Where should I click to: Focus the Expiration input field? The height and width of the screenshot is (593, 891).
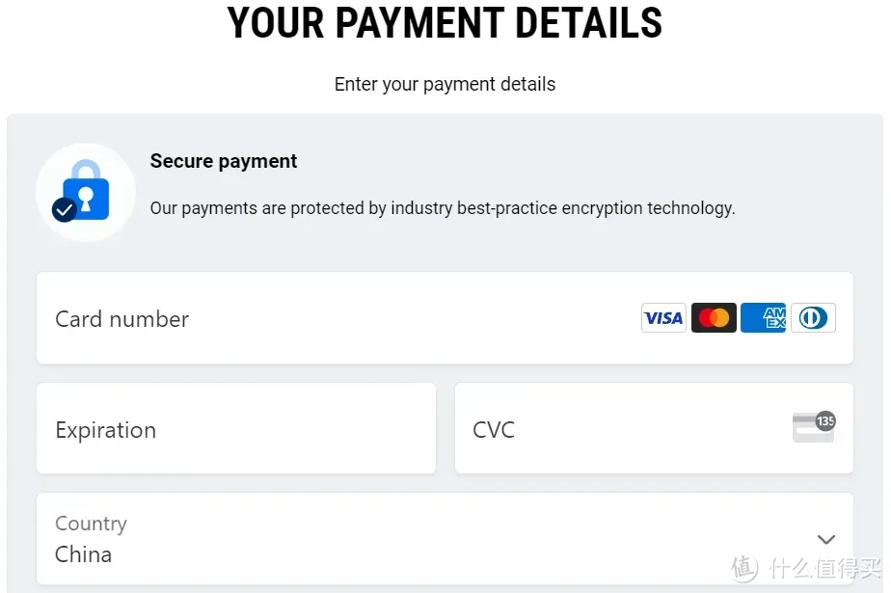pyautogui.click(x=236, y=428)
